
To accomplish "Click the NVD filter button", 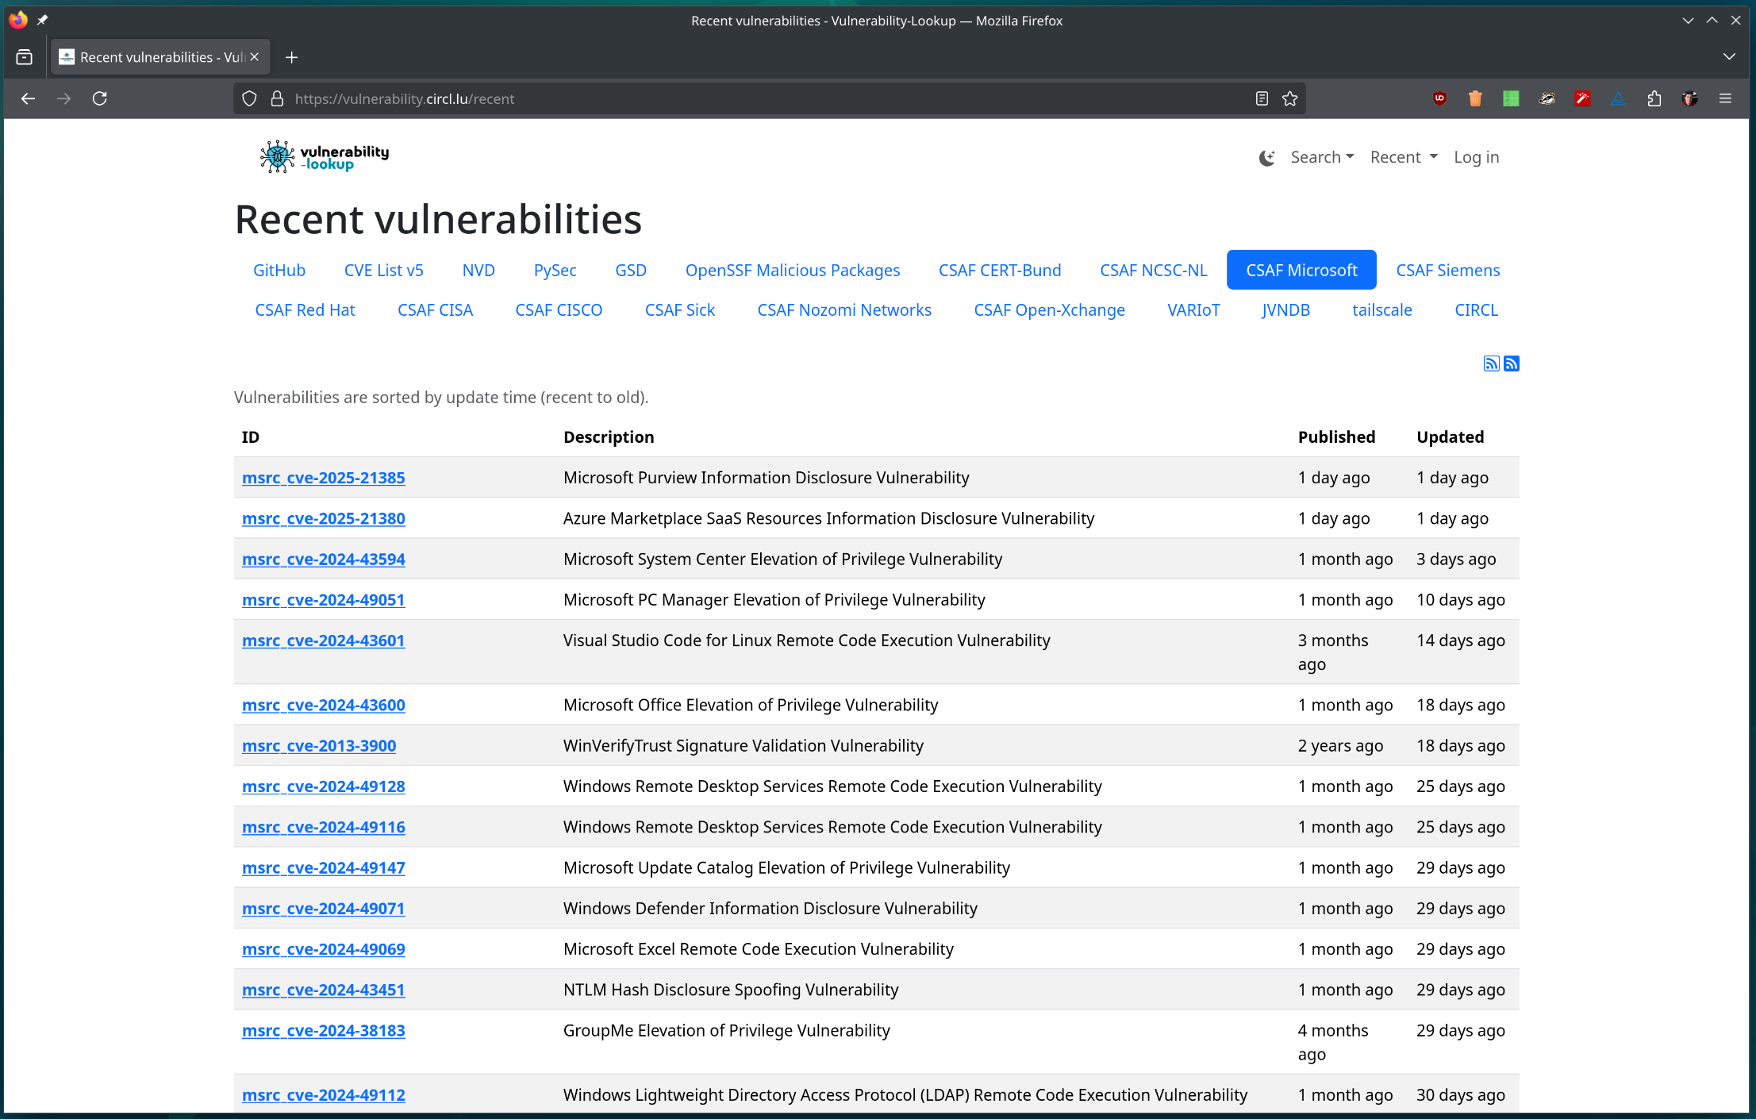I will point(478,269).
